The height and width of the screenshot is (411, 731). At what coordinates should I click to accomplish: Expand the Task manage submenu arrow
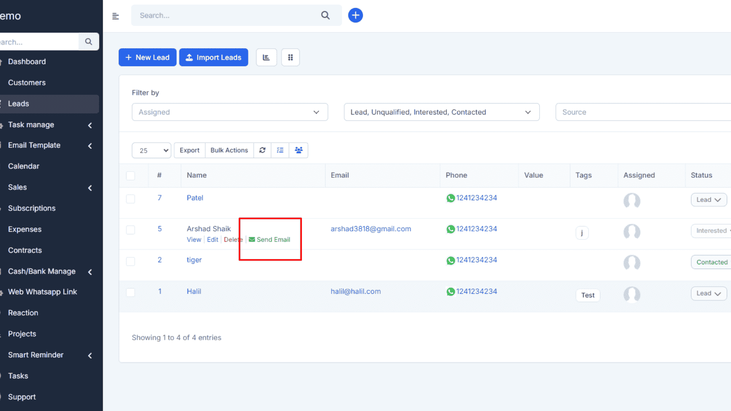90,125
